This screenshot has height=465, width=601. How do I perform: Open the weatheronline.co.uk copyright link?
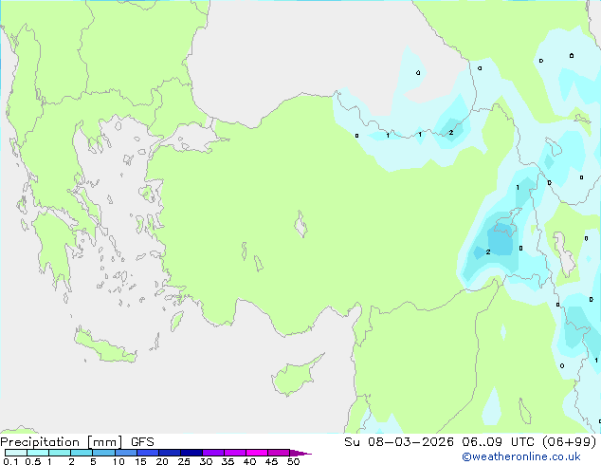pyautogui.click(x=521, y=456)
